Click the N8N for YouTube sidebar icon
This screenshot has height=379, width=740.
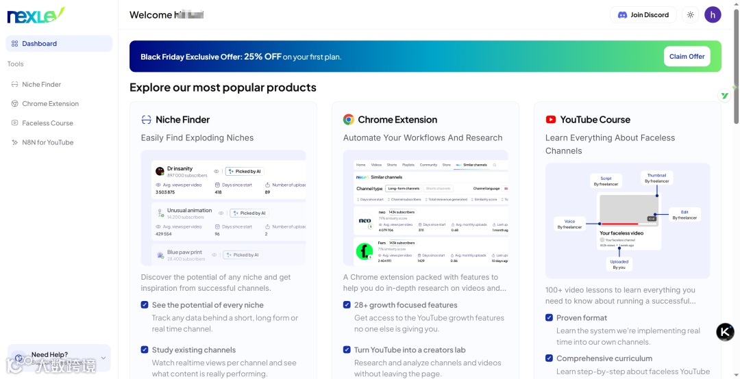click(15, 142)
